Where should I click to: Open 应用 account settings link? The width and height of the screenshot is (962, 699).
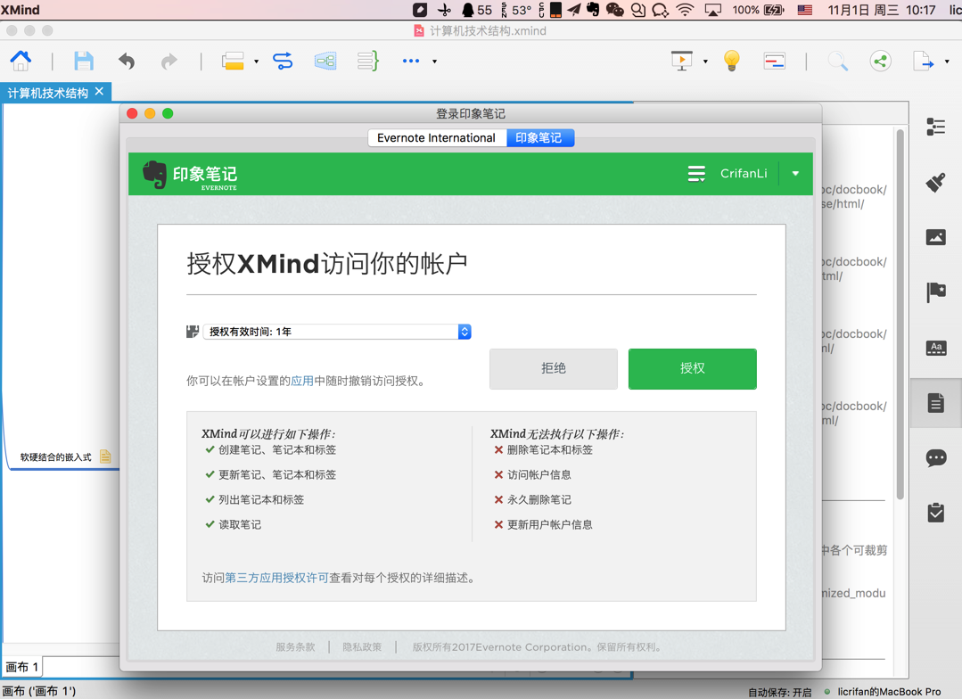[x=302, y=381]
